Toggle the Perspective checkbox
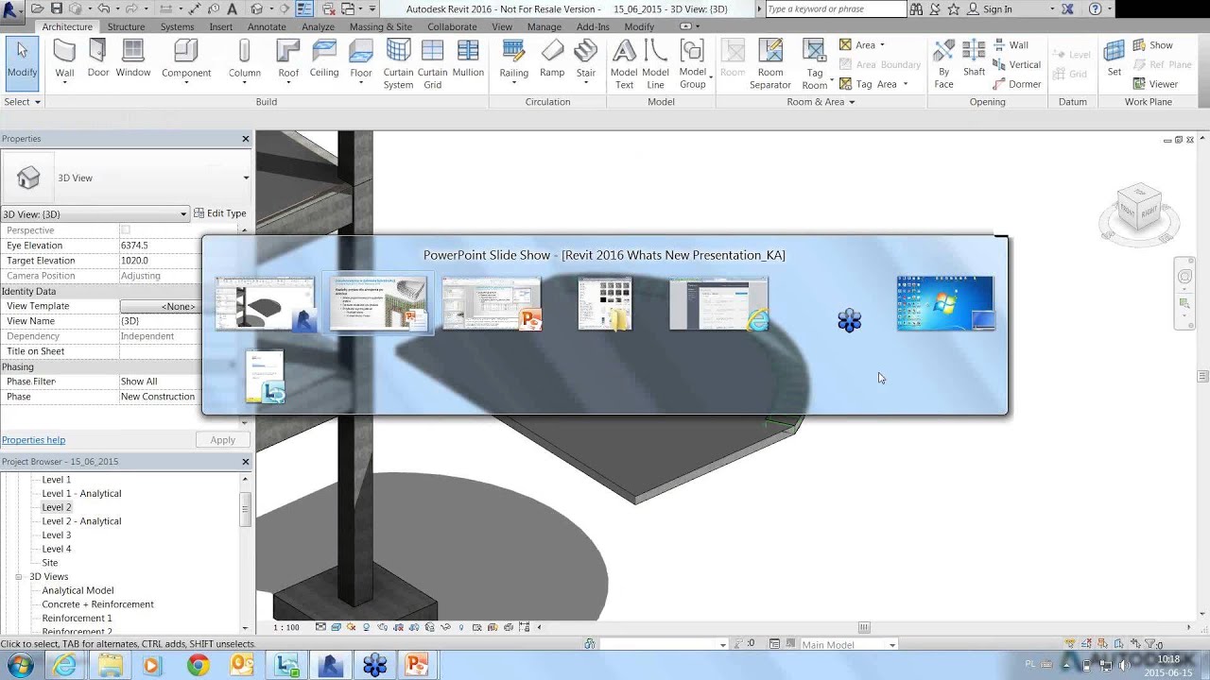Viewport: 1210px width, 680px height. point(125,229)
